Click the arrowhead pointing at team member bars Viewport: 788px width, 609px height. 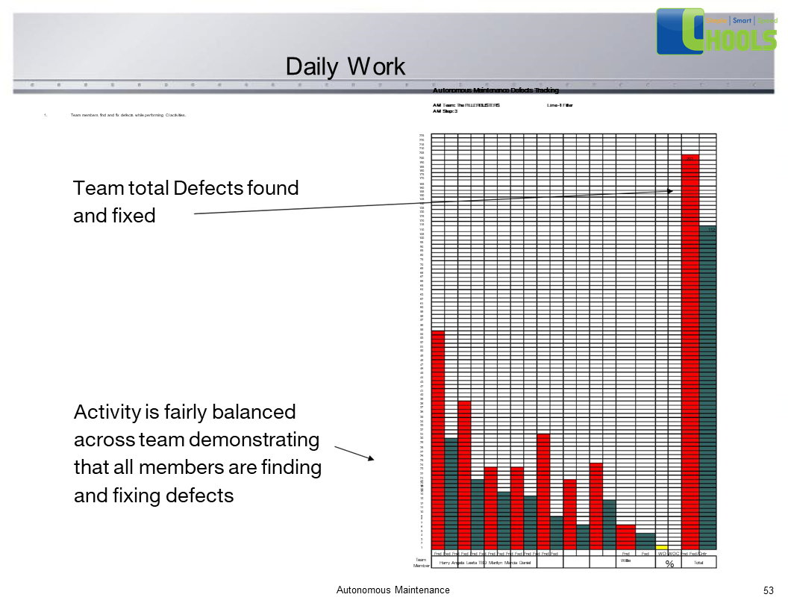tap(369, 457)
